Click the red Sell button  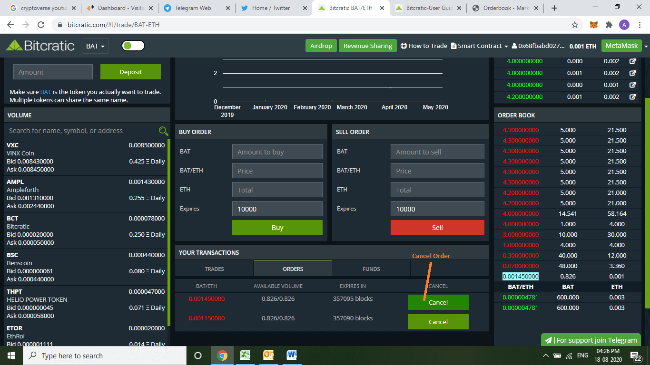(437, 228)
